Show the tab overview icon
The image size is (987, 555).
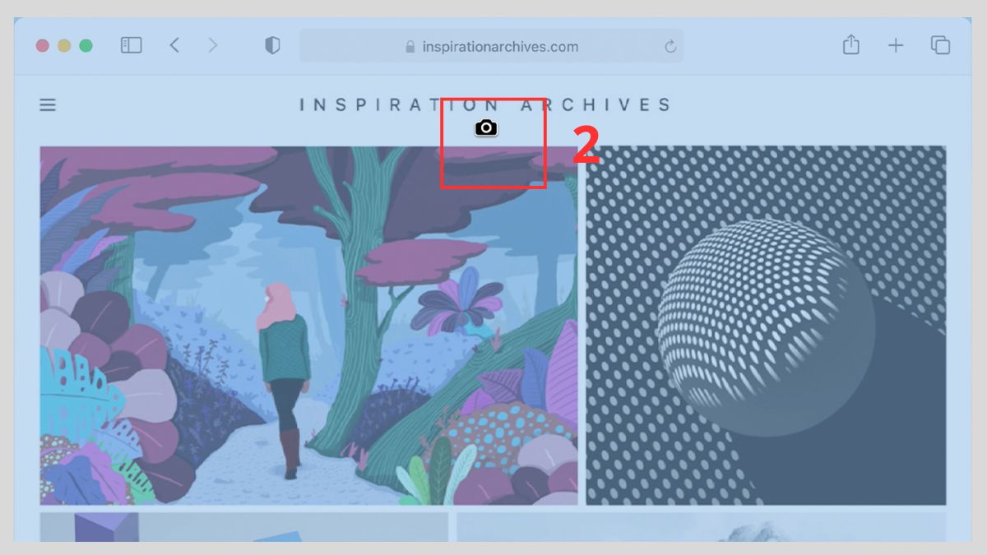[940, 45]
